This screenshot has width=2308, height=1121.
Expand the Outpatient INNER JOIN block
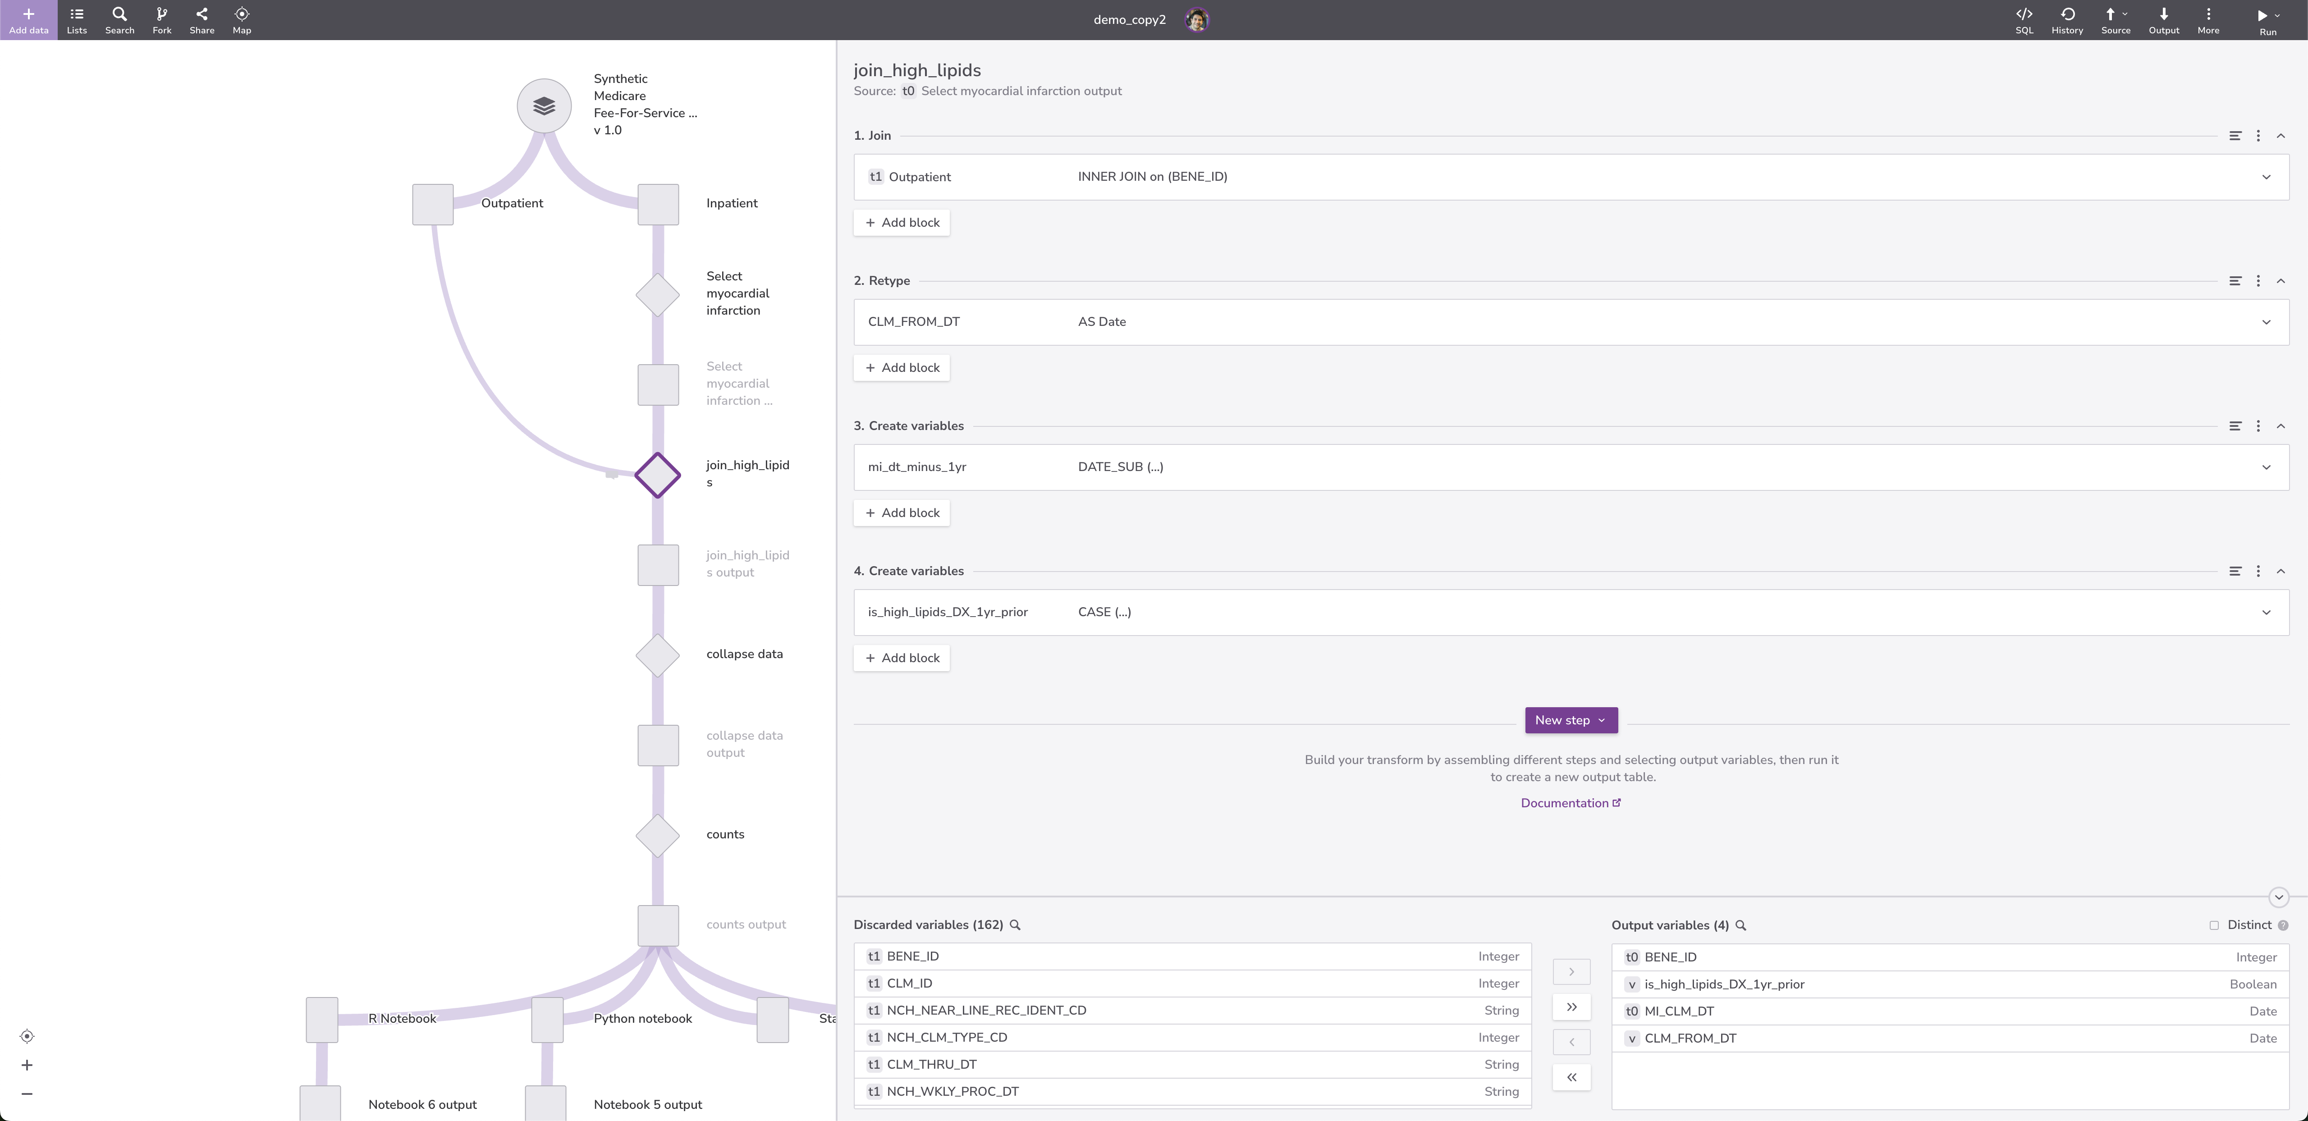pos(2266,178)
